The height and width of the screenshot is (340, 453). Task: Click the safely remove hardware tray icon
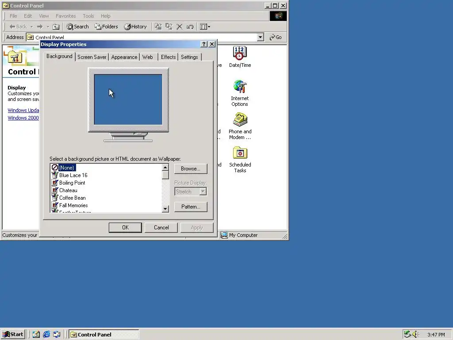[x=407, y=334]
